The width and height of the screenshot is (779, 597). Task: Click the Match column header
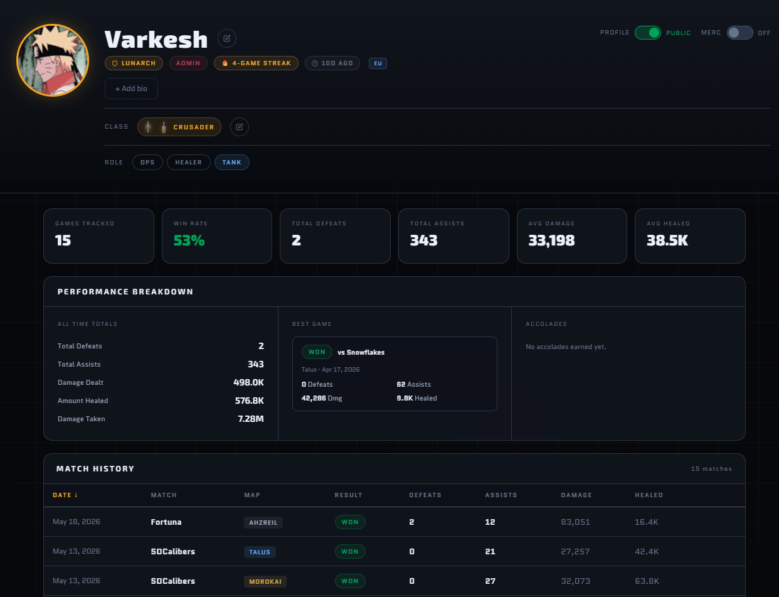point(164,495)
